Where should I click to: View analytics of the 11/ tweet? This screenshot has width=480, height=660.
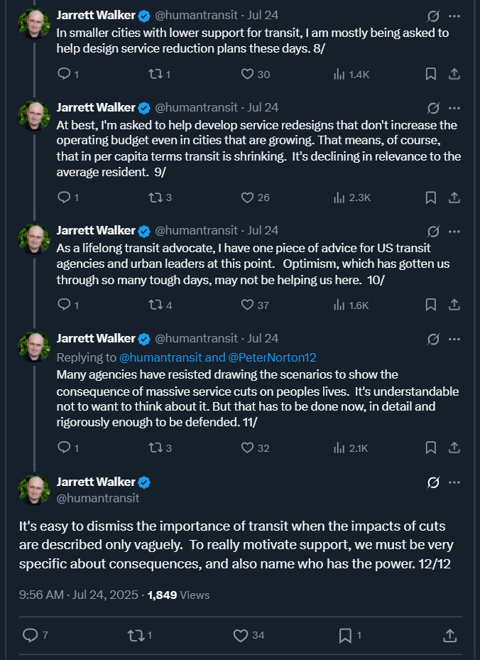[x=339, y=448]
